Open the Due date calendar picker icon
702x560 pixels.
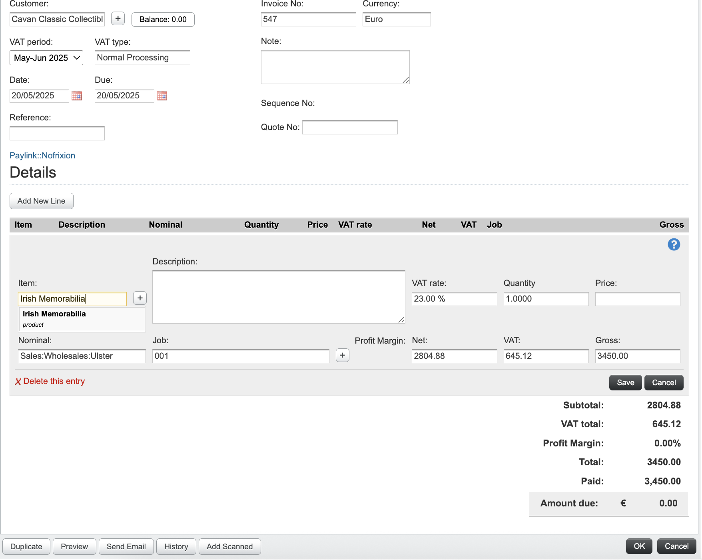pyautogui.click(x=162, y=96)
